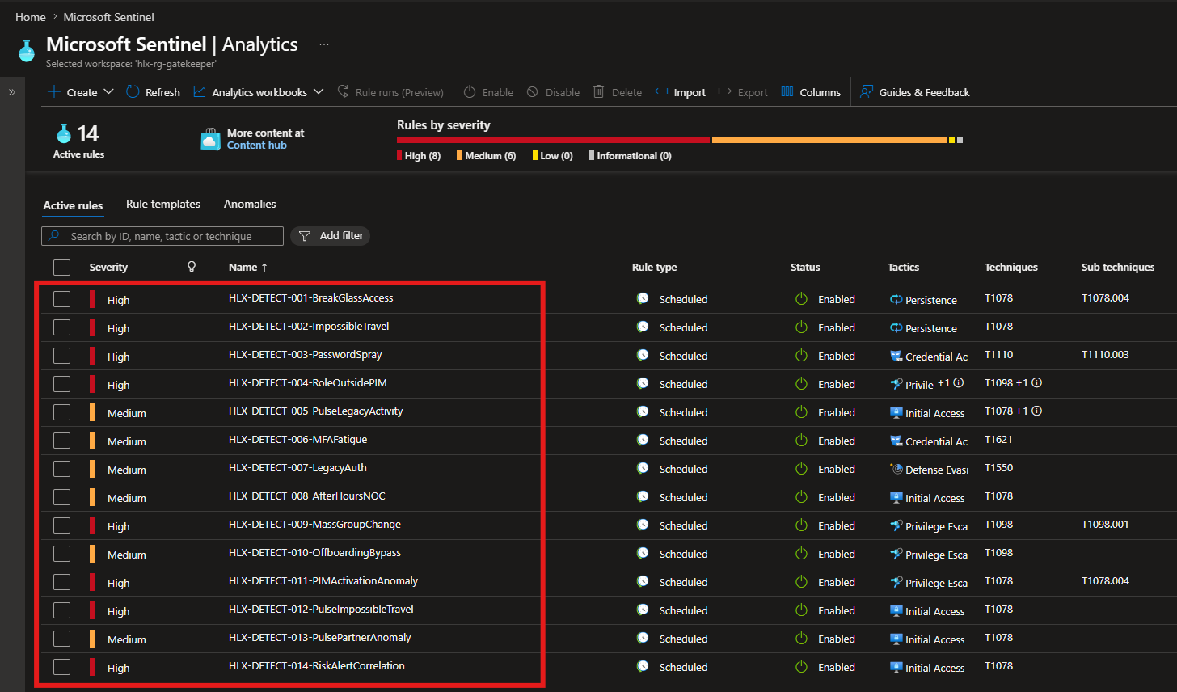Click the Microsoft Sentinel breadcrumb link
Screen dimensions: 1177x692
[108, 17]
